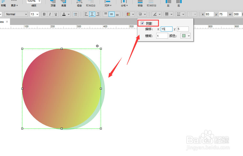Click the width field showing 300
The height and width of the screenshot is (156, 243).
237,14
